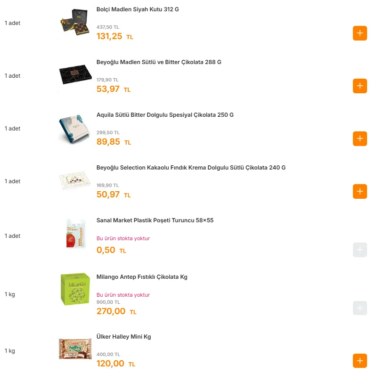The image size is (376, 381).
Task: Open Bolçi Madlen Siyah Kutu product image
Action: click(75, 22)
